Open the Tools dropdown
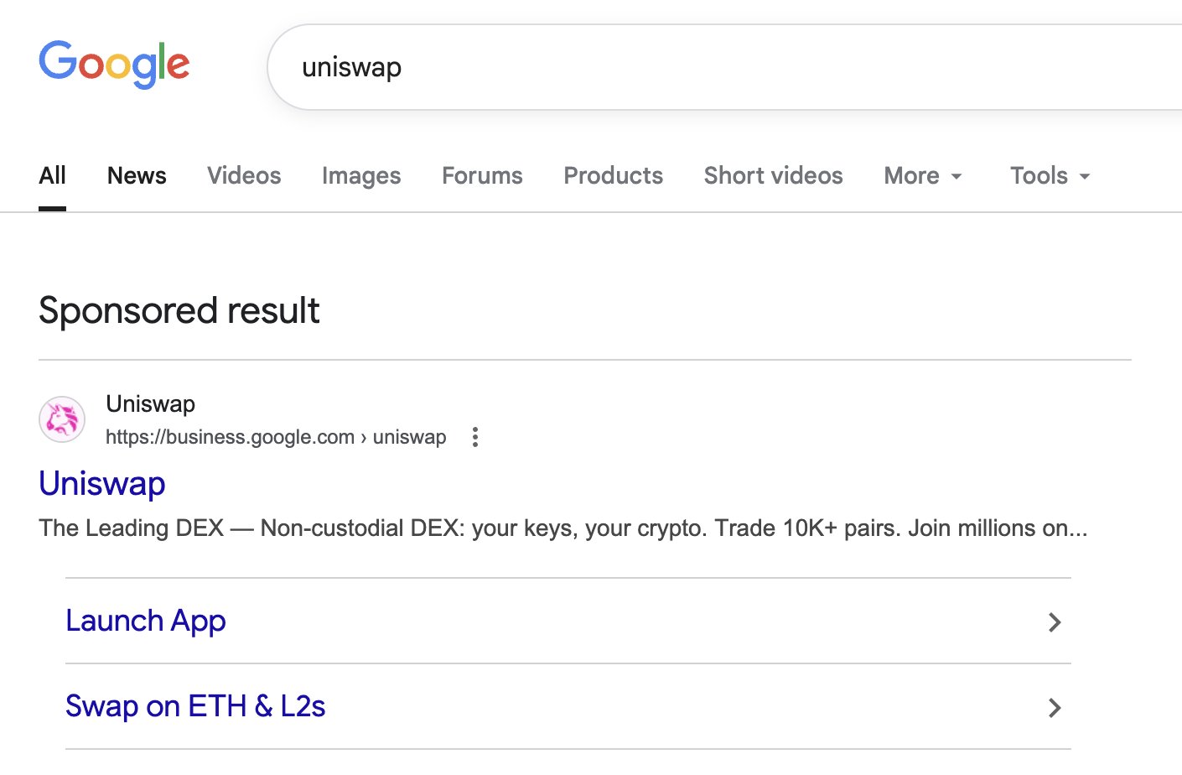The image size is (1182, 775). 1050,176
